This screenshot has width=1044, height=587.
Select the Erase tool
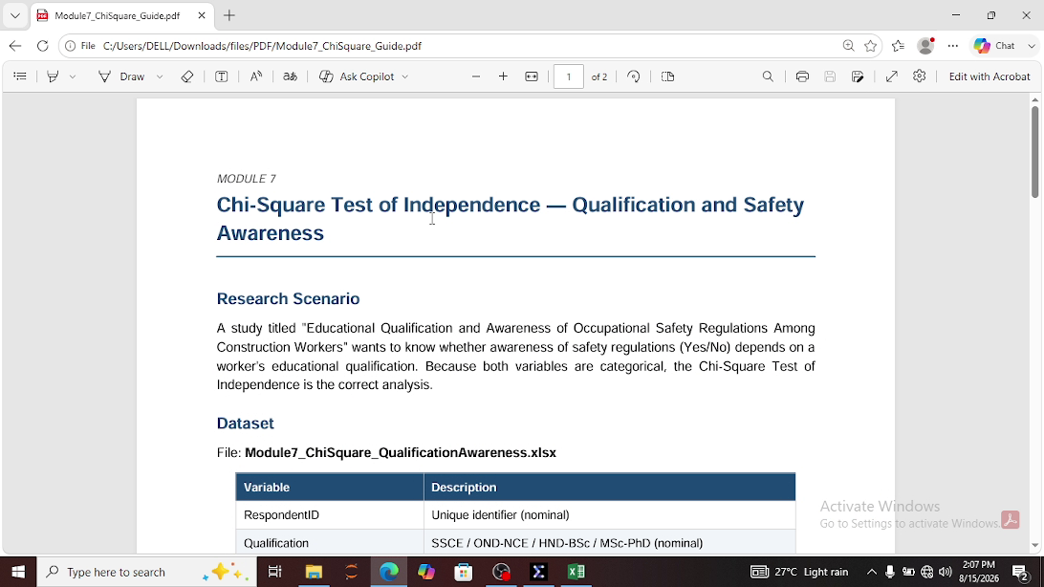point(187,76)
